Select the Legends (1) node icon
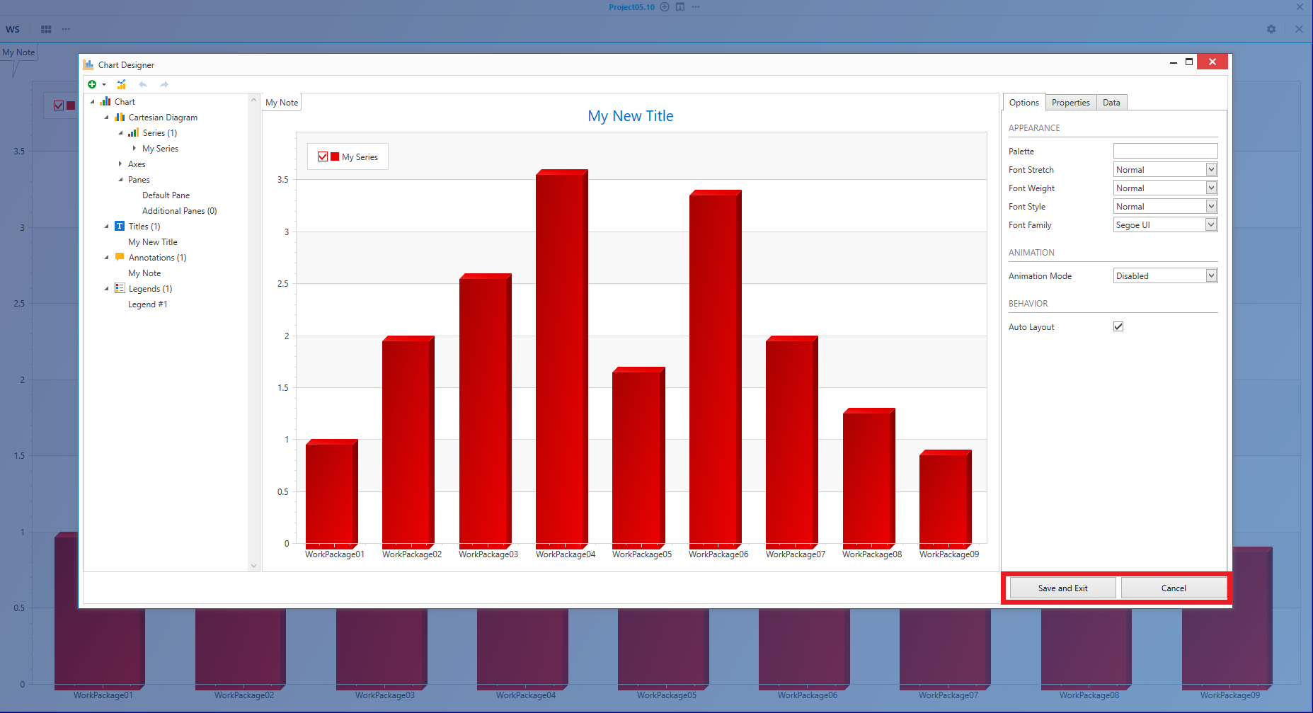 [120, 288]
